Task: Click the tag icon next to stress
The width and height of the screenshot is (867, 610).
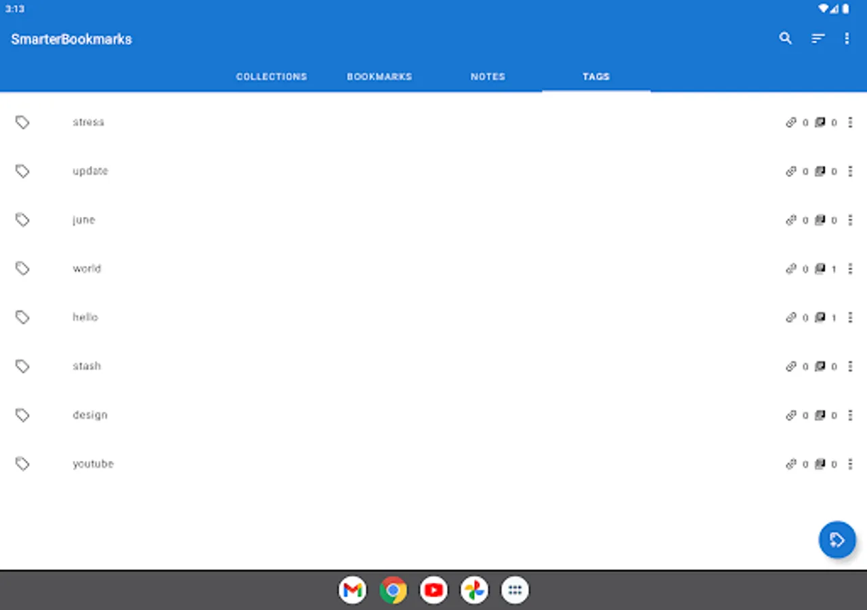Action: click(22, 122)
